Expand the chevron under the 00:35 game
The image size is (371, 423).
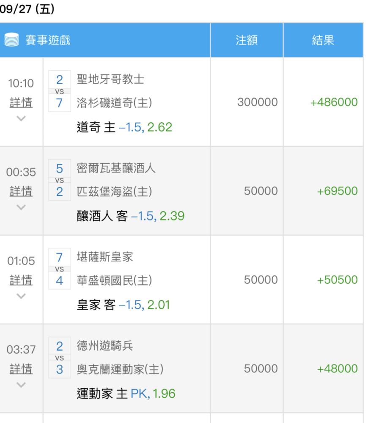click(21, 207)
